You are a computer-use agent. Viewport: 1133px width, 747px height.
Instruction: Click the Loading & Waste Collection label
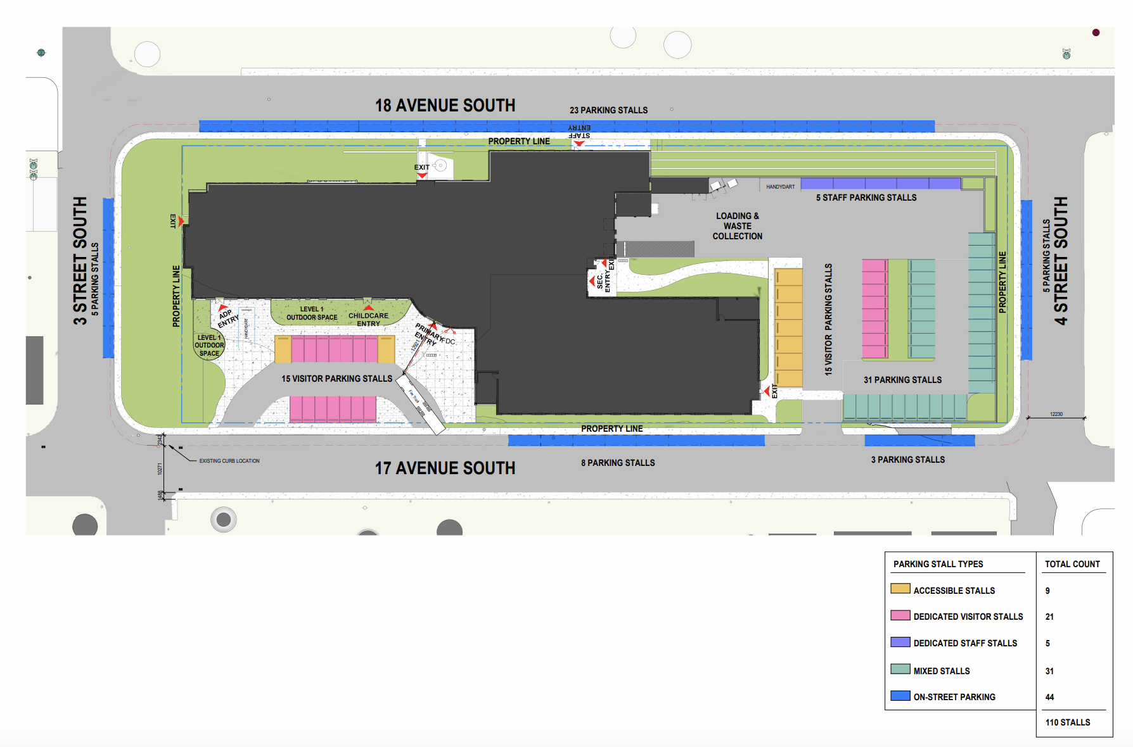pos(737,226)
